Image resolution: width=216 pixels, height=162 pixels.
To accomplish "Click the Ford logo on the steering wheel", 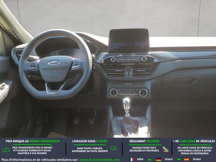I will (54, 63).
